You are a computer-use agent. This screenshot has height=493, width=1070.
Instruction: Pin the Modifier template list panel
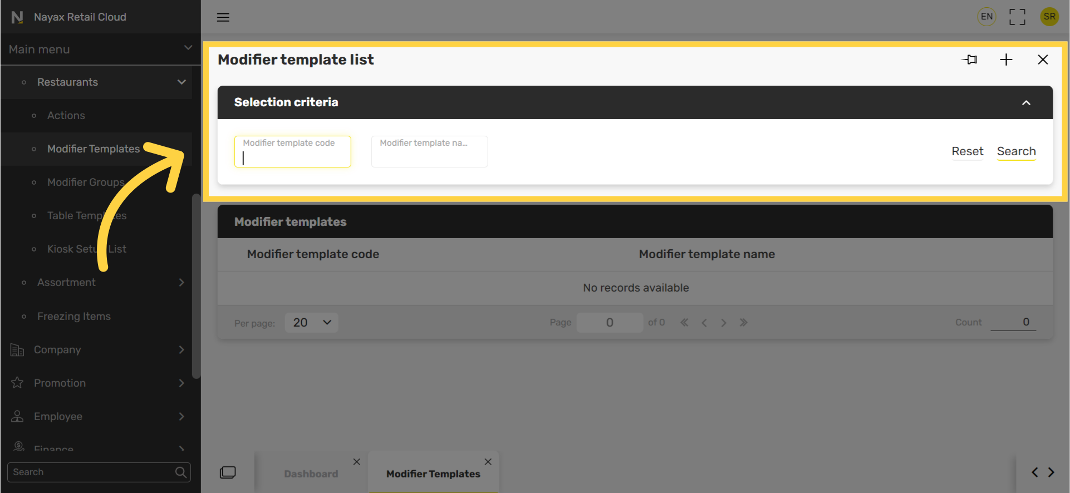[970, 60]
